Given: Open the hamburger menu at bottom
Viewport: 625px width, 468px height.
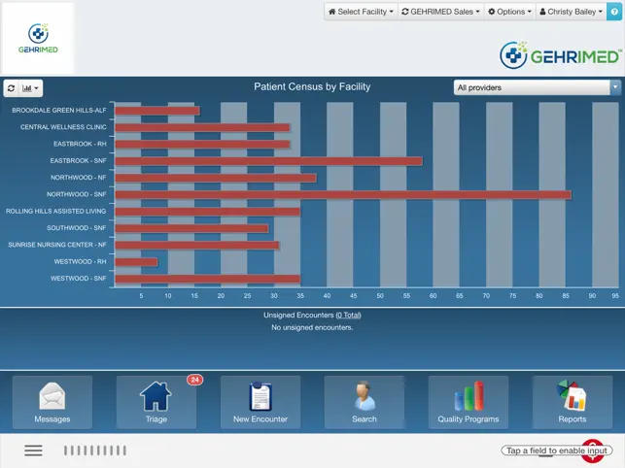Looking at the screenshot, I should tap(33, 451).
